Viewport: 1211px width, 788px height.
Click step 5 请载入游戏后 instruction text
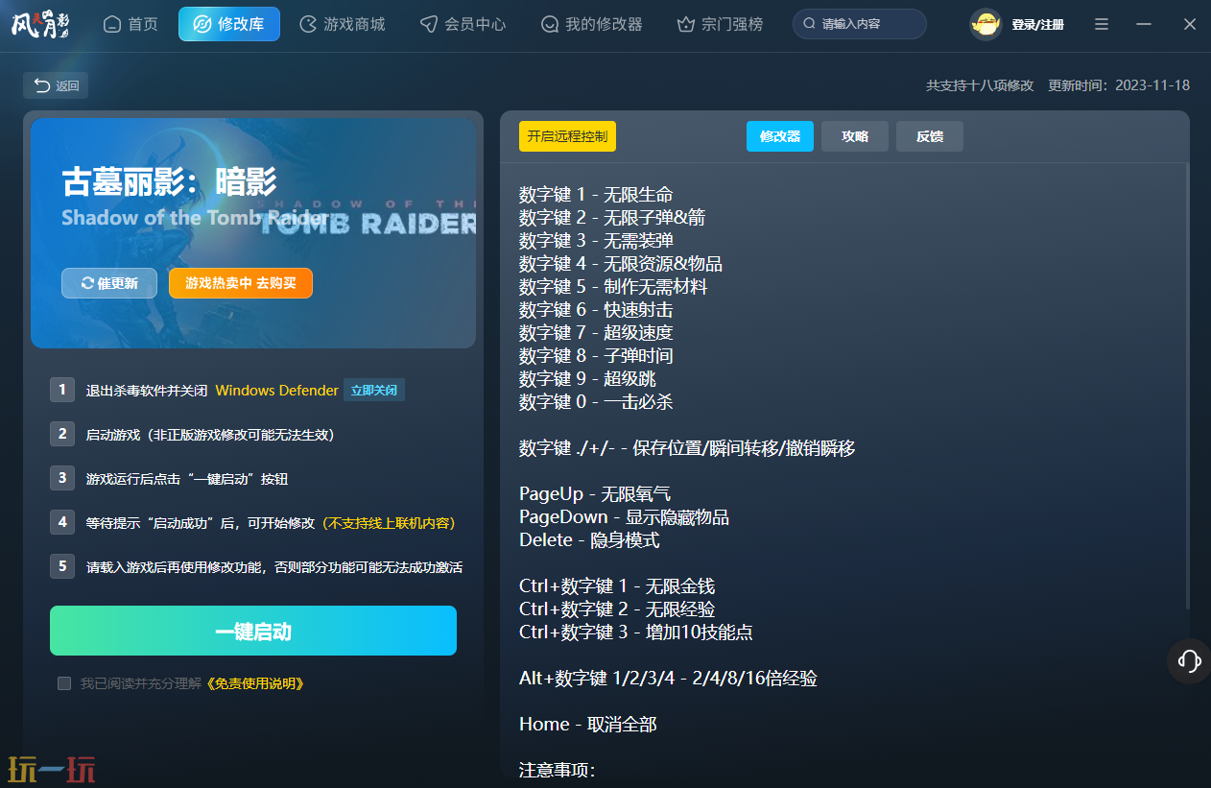point(274,567)
